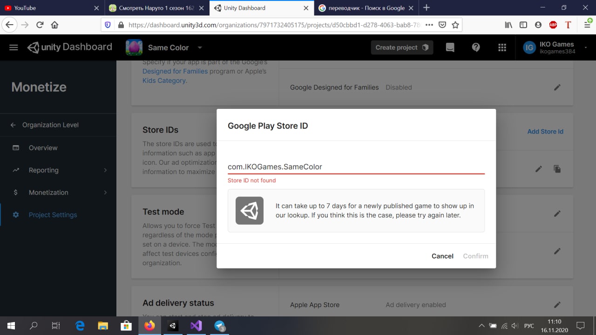The height and width of the screenshot is (335, 596).
Task: Click the РУС language indicator
Action: [x=529, y=326]
